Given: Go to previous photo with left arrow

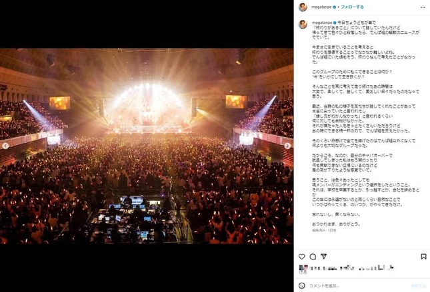Looking at the screenshot, I should point(5,146).
